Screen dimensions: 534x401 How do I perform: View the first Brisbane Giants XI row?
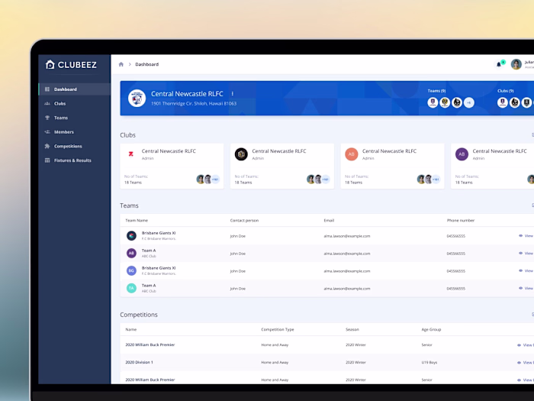pyautogui.click(x=526, y=235)
